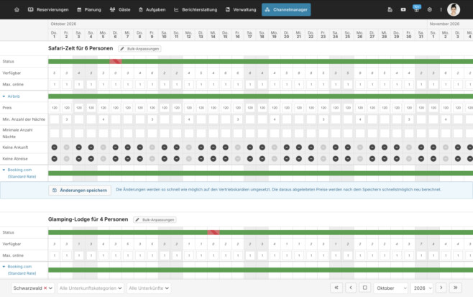Open Alle Unterkunftskategorien dropdown
This screenshot has height=297, width=473.
[x=91, y=288]
